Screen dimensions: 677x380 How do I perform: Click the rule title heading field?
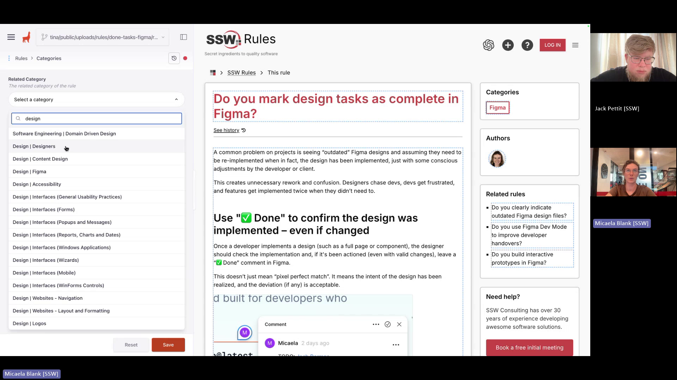pos(338,106)
